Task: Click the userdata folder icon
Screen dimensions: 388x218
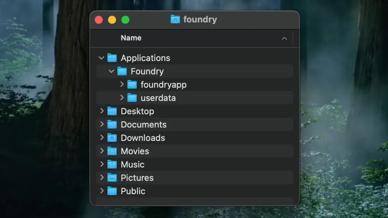Action: (x=132, y=98)
